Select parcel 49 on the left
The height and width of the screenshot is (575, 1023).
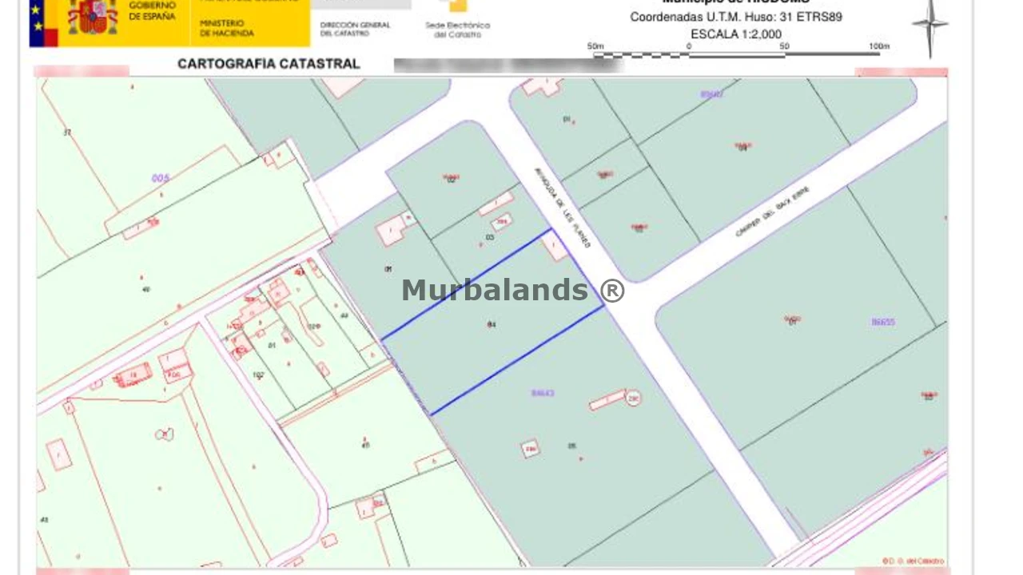coord(145,289)
